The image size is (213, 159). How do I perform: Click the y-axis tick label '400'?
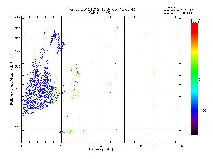pyautogui.click(x=18, y=51)
